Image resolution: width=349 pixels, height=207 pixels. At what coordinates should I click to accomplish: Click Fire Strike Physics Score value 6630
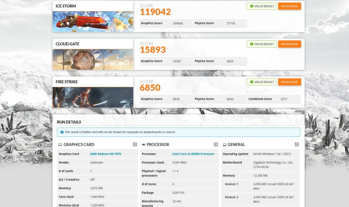pos(230,99)
